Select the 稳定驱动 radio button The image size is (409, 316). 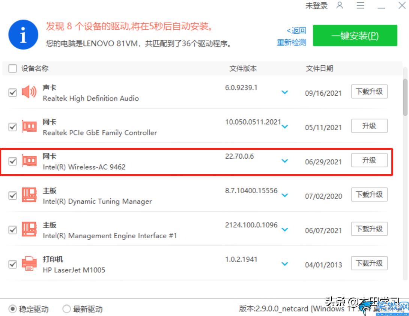click(12, 309)
